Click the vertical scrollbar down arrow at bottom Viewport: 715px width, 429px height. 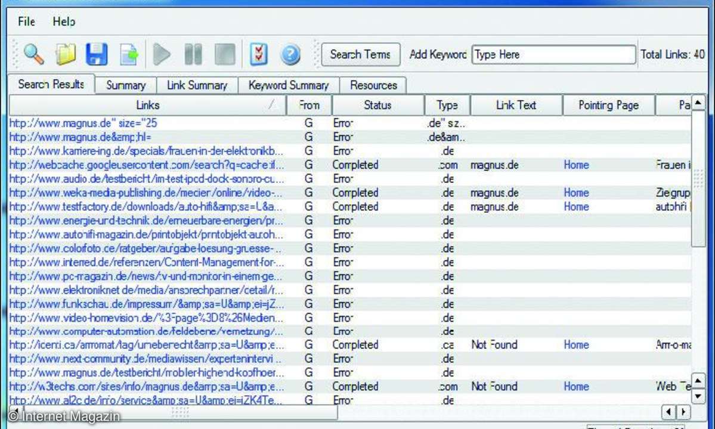pos(698,397)
